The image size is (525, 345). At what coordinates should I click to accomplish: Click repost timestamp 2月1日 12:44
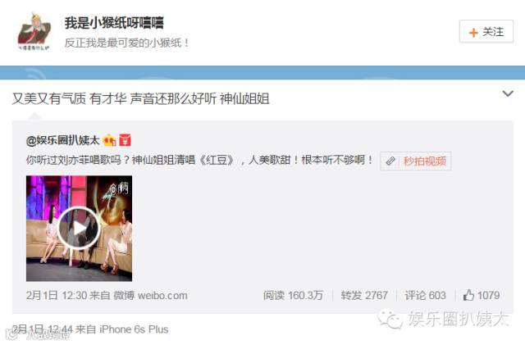pos(43,329)
